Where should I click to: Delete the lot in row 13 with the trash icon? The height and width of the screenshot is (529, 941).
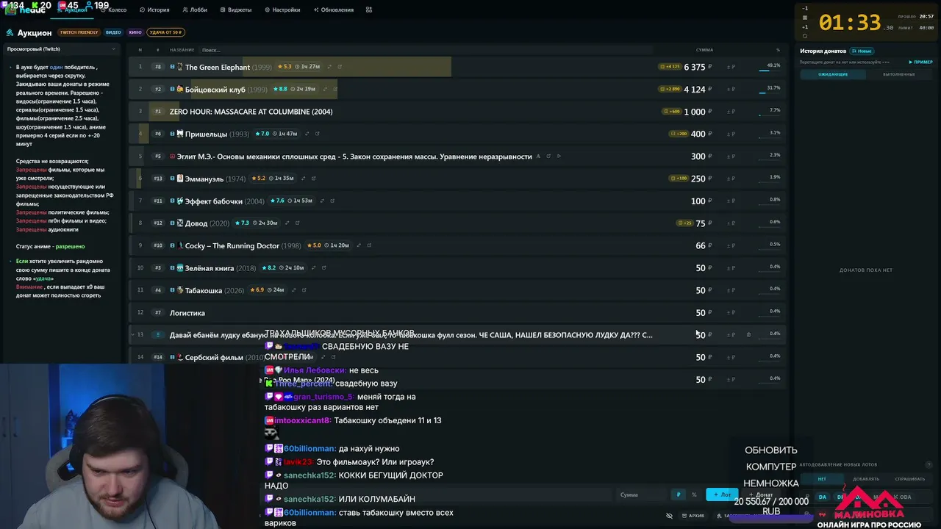click(748, 335)
